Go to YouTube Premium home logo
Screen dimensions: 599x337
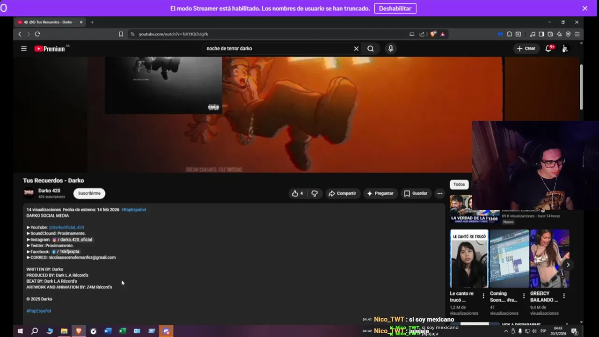pyautogui.click(x=50, y=49)
